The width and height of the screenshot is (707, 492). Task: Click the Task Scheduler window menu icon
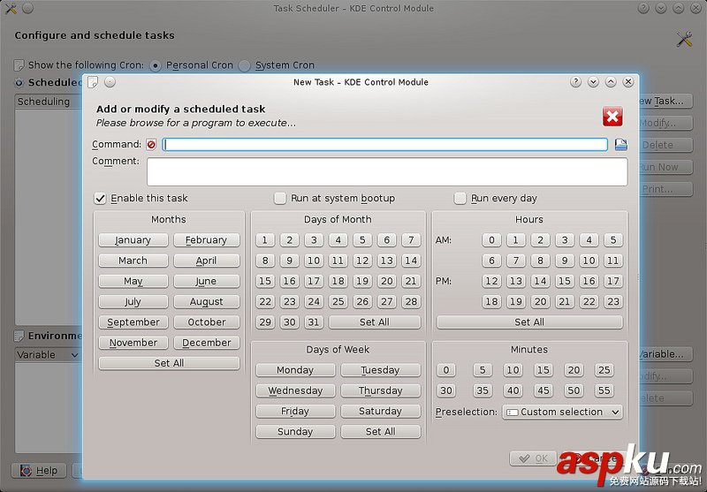pos(11,8)
